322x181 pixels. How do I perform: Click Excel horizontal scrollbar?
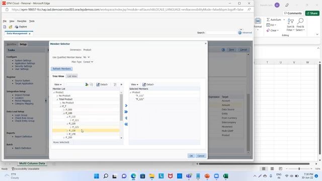point(254,164)
